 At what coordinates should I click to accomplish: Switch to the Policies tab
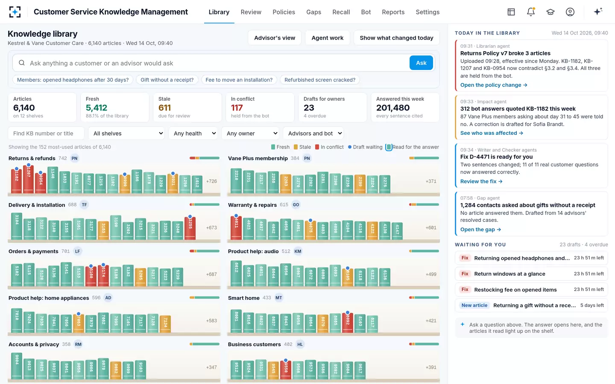point(284,12)
